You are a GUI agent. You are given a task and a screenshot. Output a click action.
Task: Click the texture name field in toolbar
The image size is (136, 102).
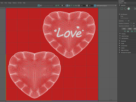click(x=48, y=6)
